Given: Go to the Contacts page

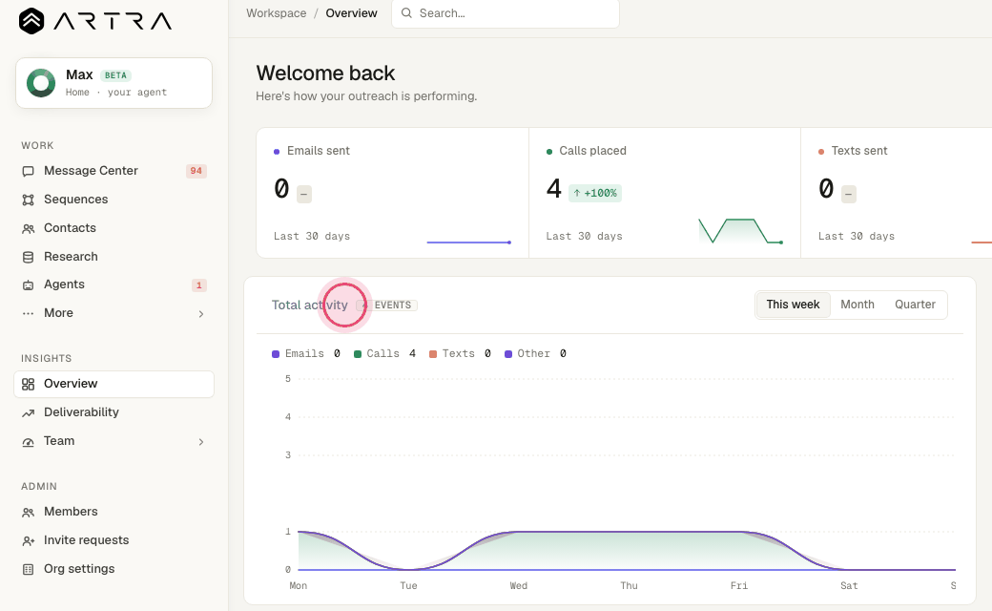Looking at the screenshot, I should click(x=114, y=228).
